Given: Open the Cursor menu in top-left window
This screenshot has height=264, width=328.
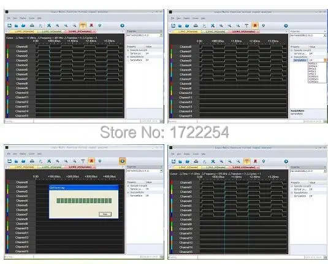Looking at the screenshot, I should point(32,18).
